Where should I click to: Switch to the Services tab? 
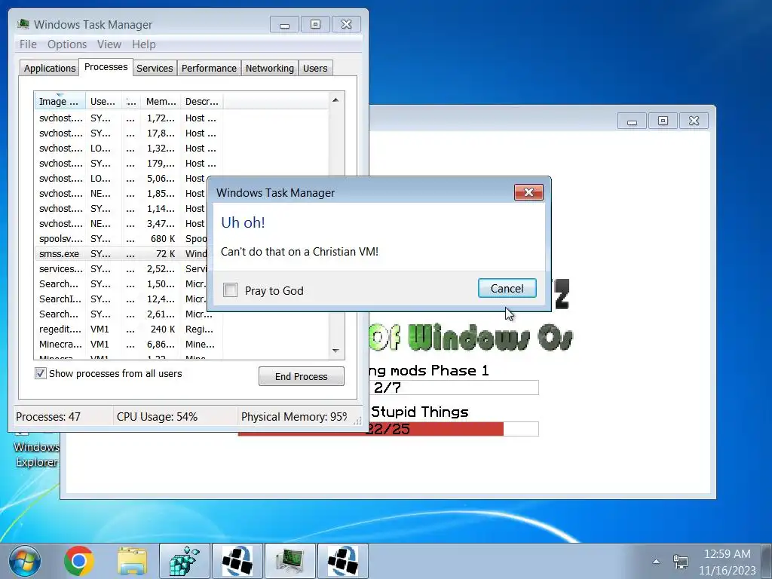[x=155, y=68]
